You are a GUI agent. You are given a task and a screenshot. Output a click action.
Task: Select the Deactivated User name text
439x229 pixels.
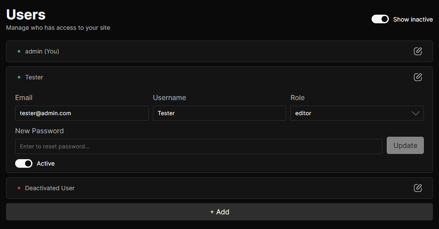coord(50,188)
